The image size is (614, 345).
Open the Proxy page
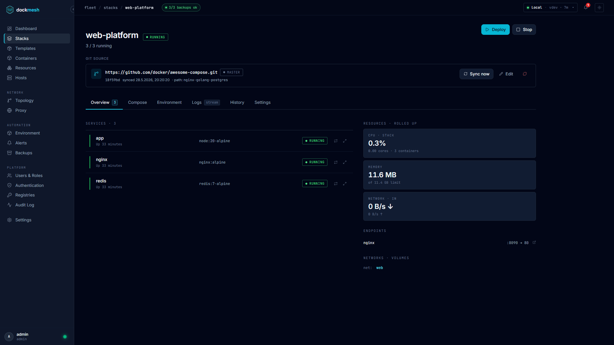pyautogui.click(x=37, y=110)
